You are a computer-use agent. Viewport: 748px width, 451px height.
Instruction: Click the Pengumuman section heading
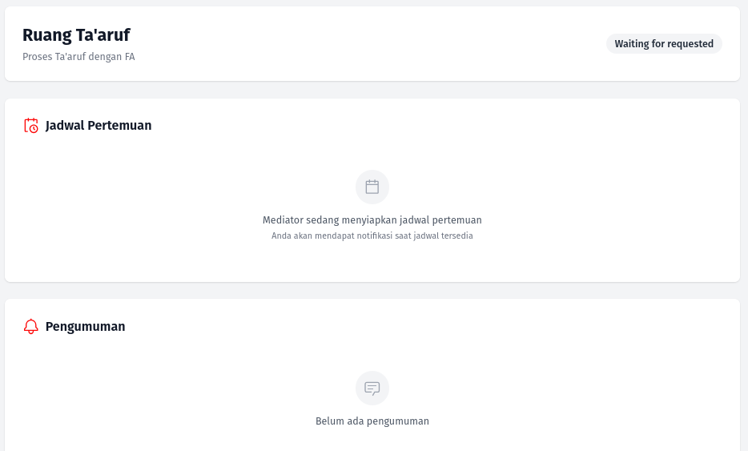[86, 327]
